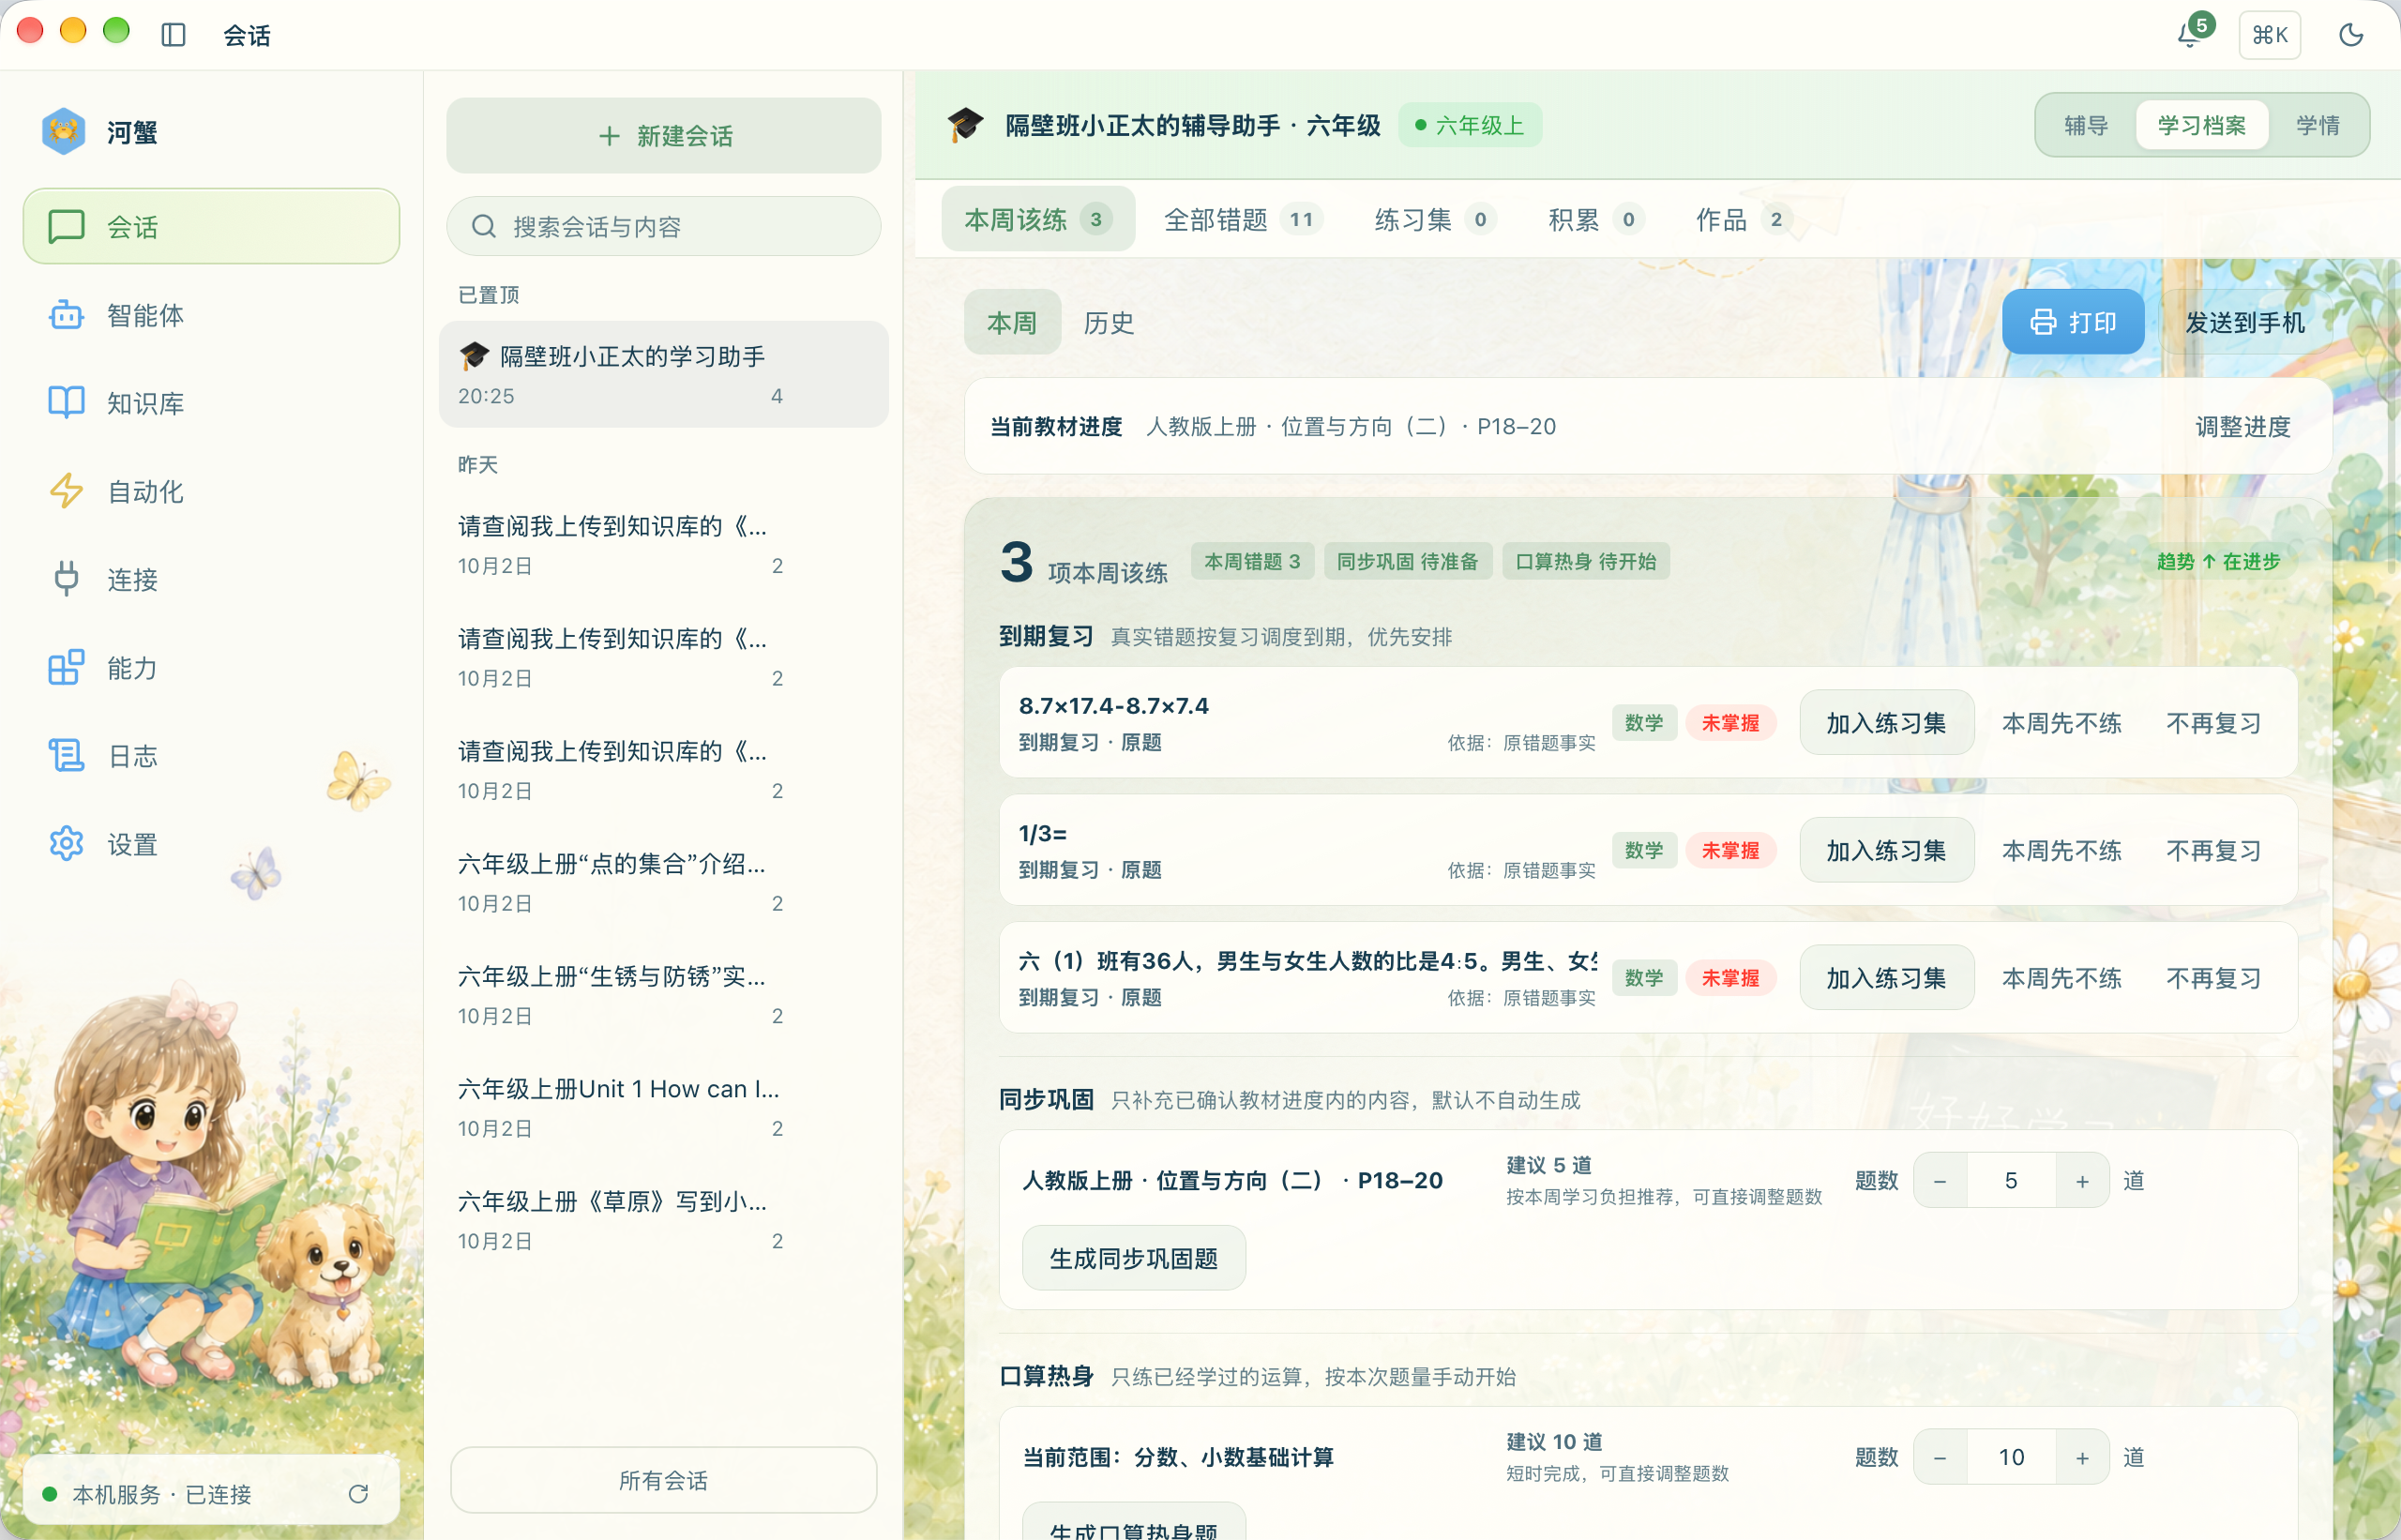The height and width of the screenshot is (1540, 2401).
Task: Switch to dark mode moon icon
Action: click(2350, 35)
